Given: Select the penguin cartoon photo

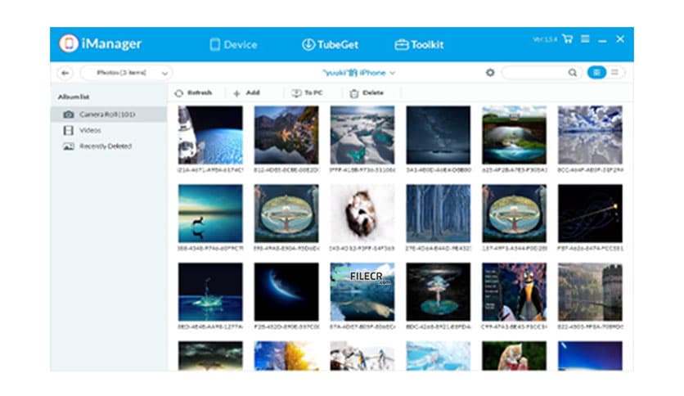Looking at the screenshot, I should 514,292.
